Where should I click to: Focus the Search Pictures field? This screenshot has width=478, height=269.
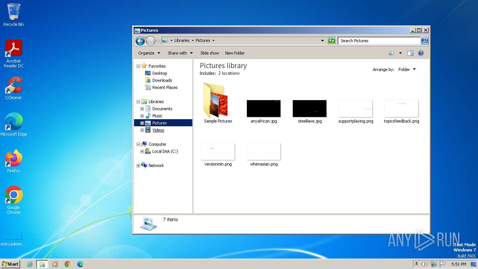[x=379, y=41]
